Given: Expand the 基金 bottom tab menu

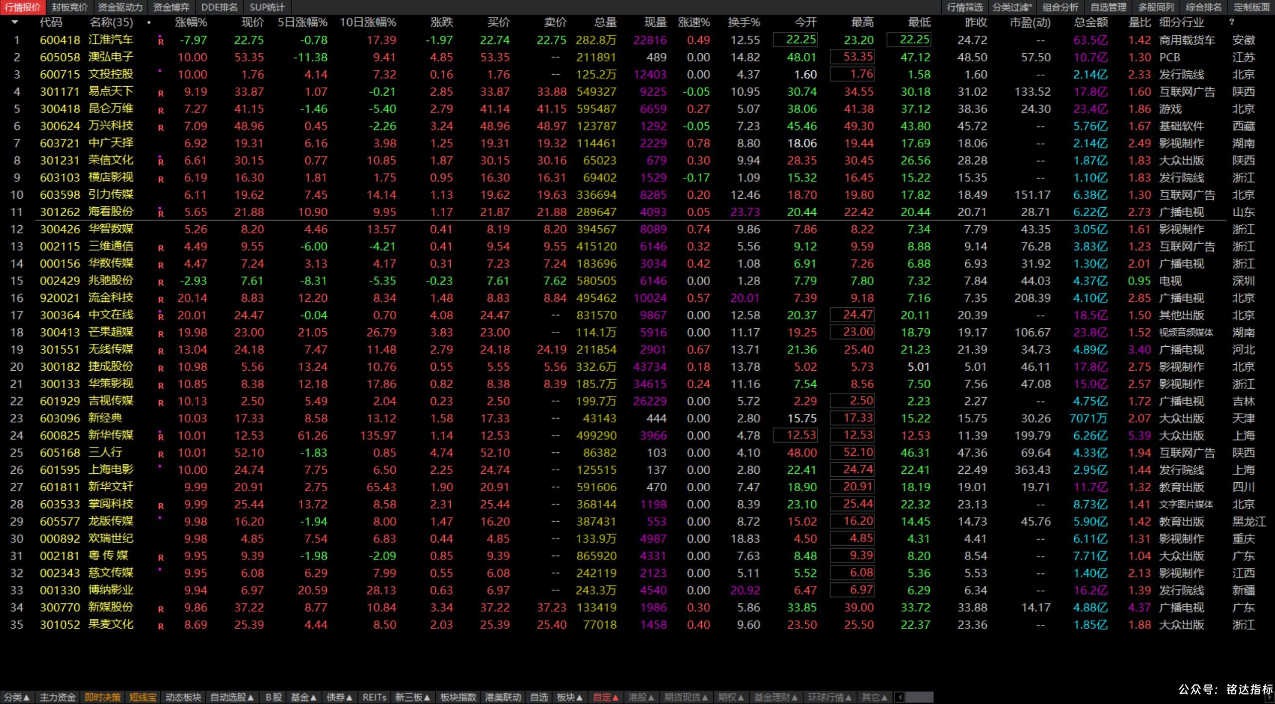Looking at the screenshot, I should point(303,697).
